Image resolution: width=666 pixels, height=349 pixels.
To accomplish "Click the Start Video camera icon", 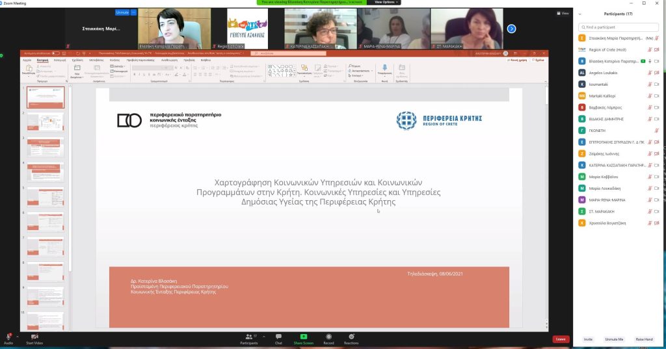I will pyautogui.click(x=34, y=337).
